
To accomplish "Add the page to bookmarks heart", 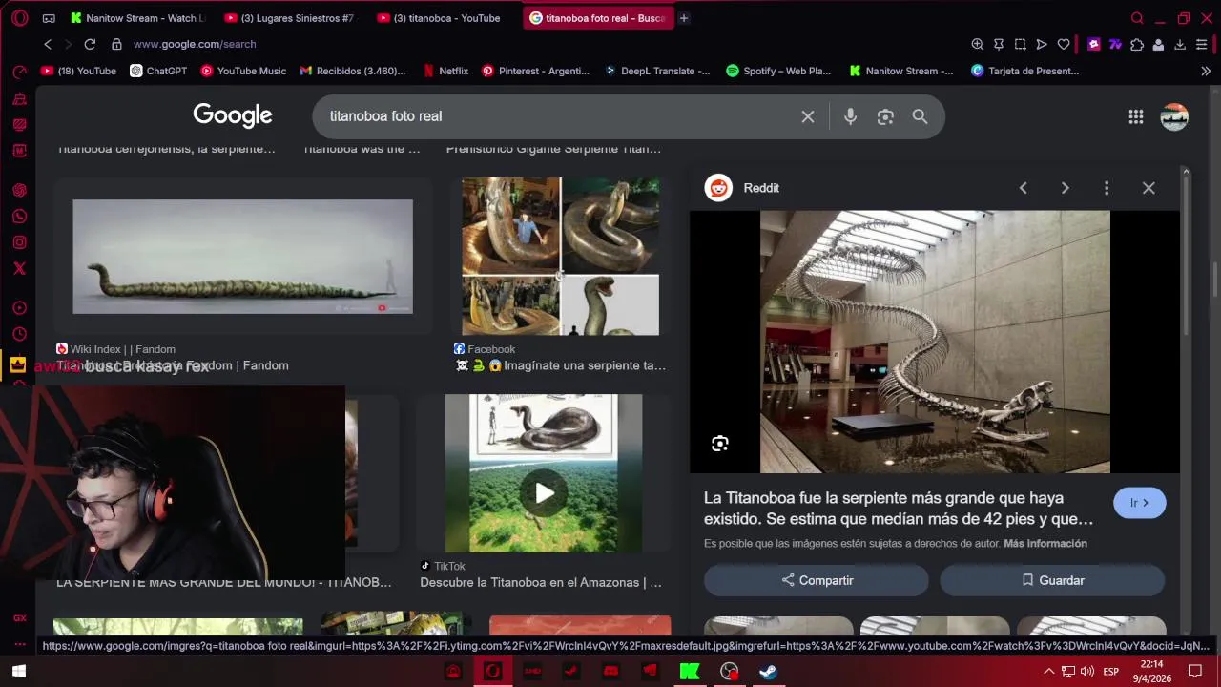I will (x=1064, y=44).
